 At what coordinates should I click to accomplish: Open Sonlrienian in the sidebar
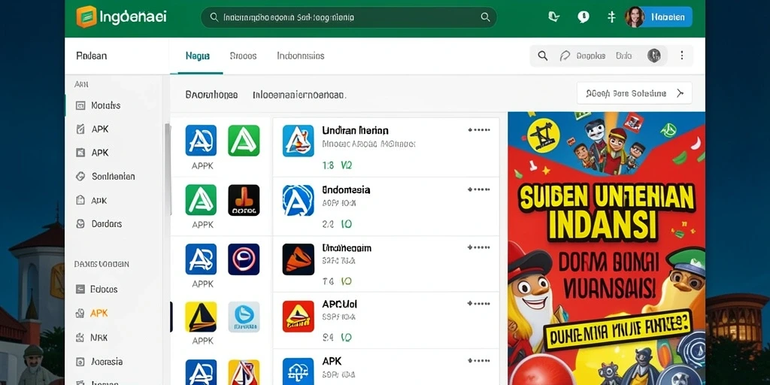pyautogui.click(x=114, y=176)
